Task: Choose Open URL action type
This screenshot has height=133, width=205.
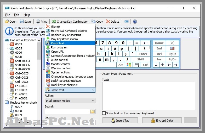Action: click(70, 52)
